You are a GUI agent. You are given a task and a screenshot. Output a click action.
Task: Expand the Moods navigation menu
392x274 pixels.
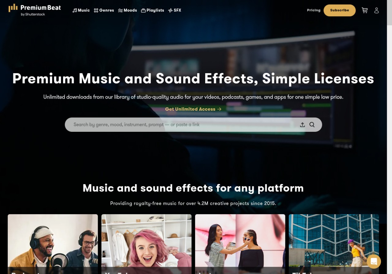[x=127, y=10]
